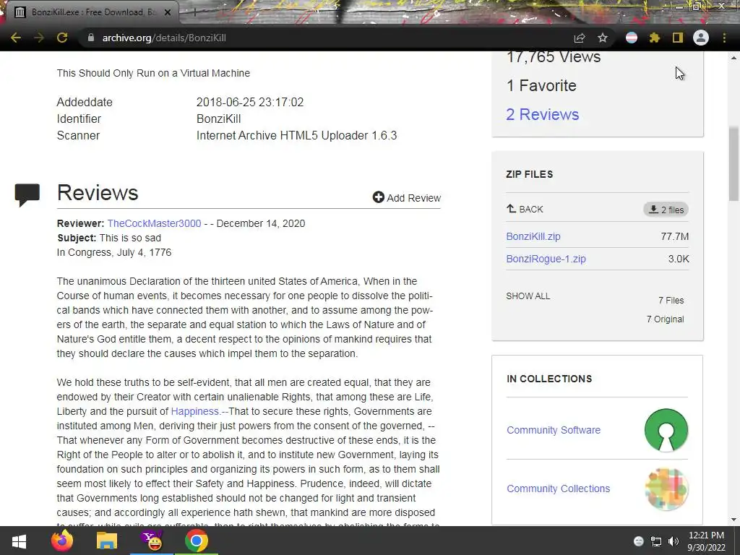Open the Chrome three-dot menu

click(724, 38)
